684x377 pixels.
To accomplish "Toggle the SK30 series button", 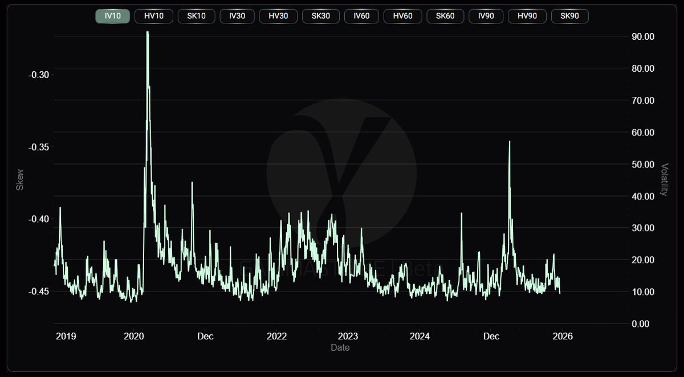I will coord(321,16).
